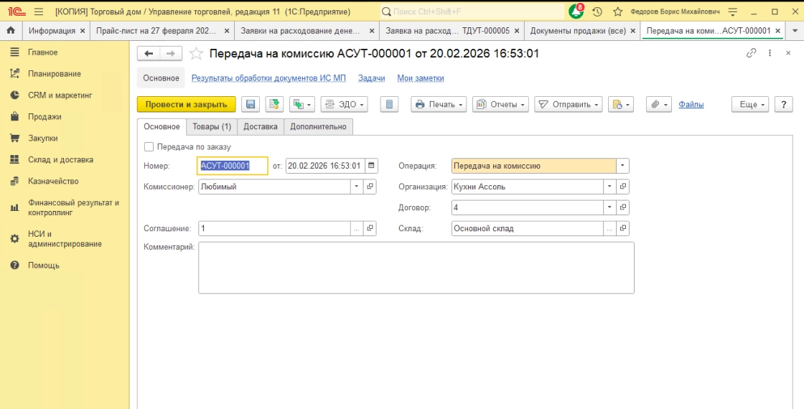
Task: Toggle Передача по заказу checkbox
Action: [x=149, y=147]
